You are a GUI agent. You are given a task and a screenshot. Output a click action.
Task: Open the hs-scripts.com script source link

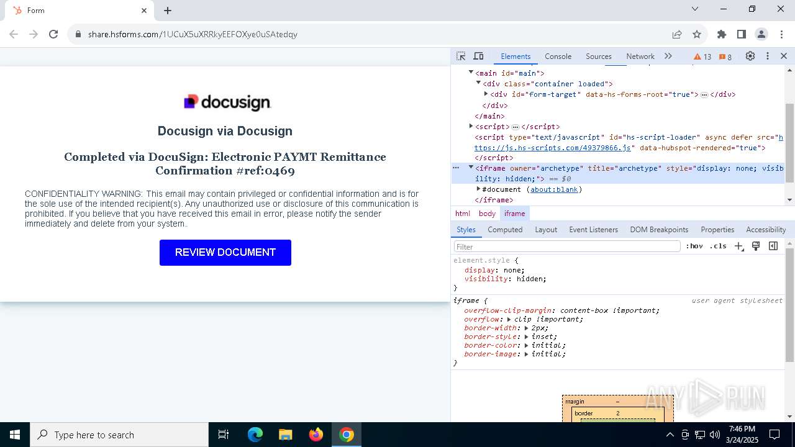point(553,148)
